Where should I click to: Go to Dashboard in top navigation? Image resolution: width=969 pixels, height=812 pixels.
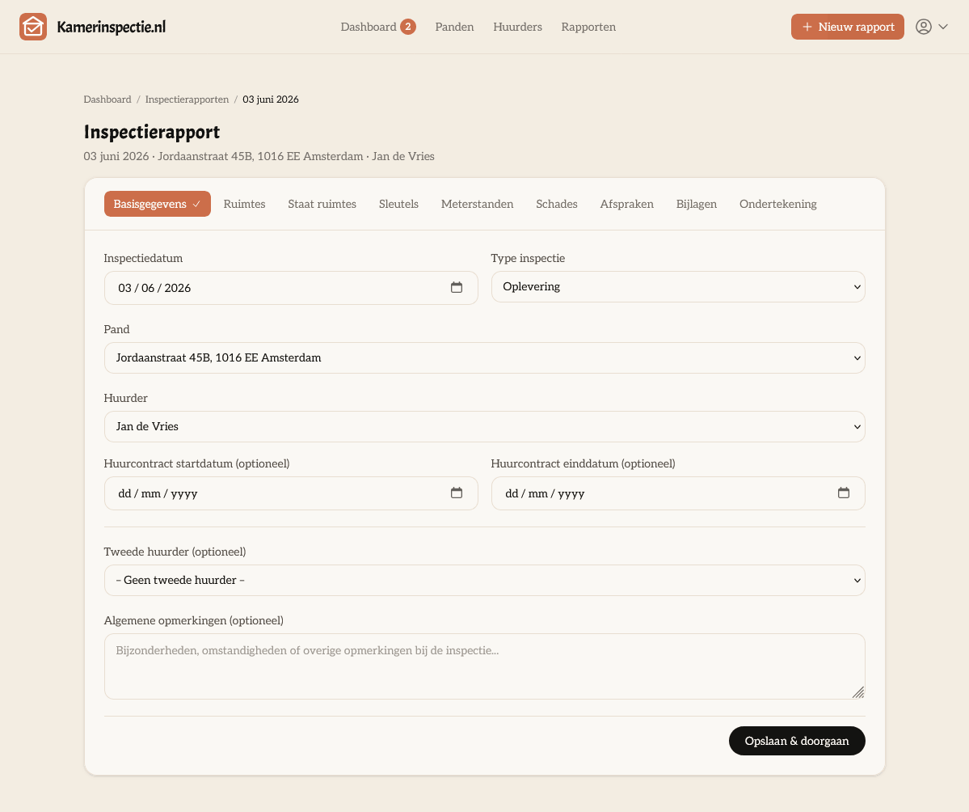click(x=369, y=27)
